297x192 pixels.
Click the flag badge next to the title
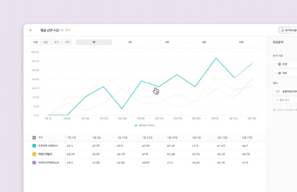click(68, 30)
